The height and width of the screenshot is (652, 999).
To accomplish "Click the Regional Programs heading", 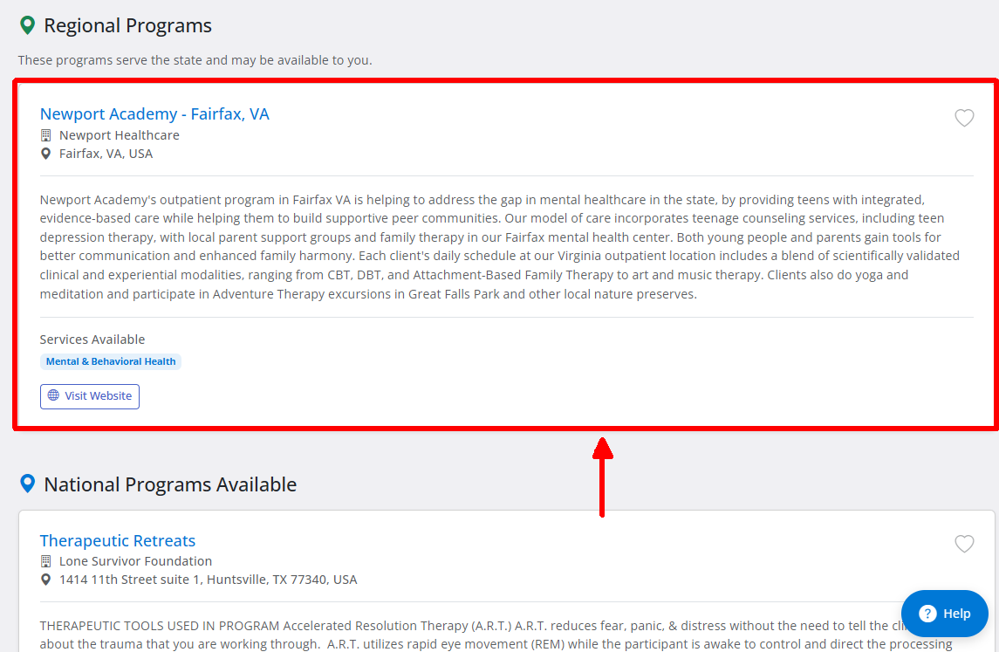I will pyautogui.click(x=127, y=25).
